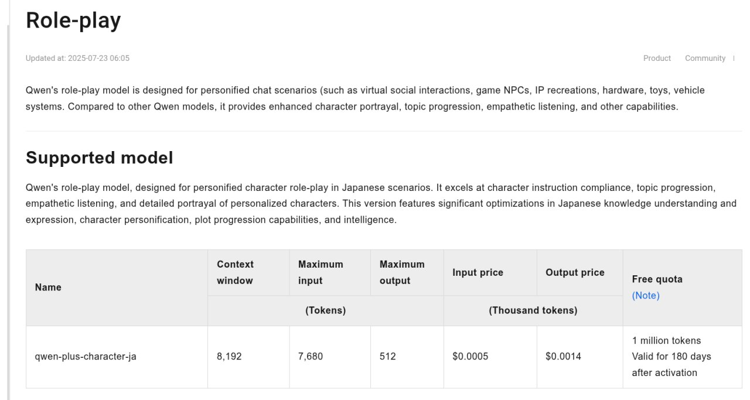This screenshot has height=400, width=750.
Task: Click the $0.0014 output price cell
Action: (x=563, y=356)
